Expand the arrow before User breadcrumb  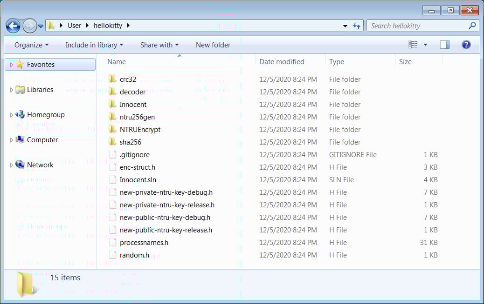[x=61, y=26]
